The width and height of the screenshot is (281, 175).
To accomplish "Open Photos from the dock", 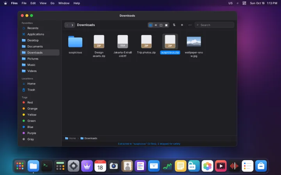I will coord(207,166).
